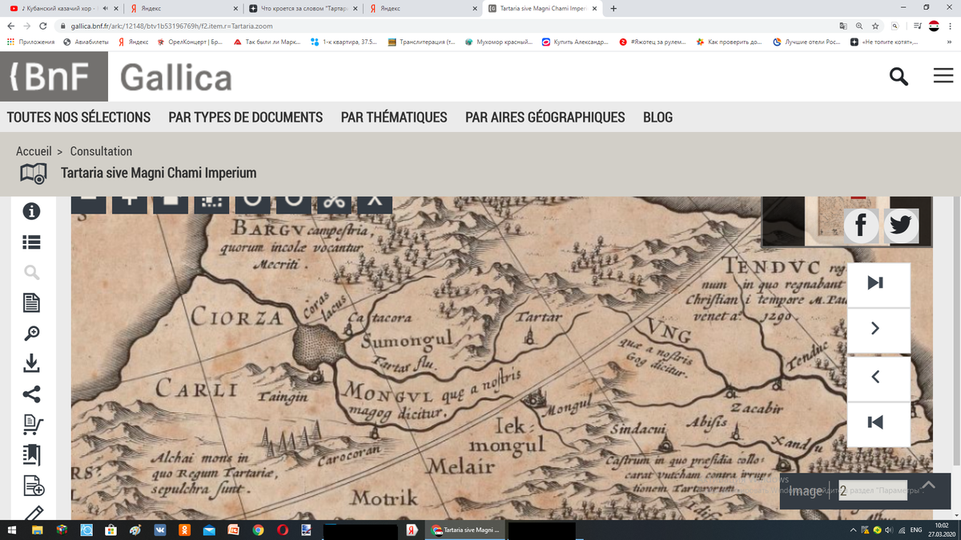Click the map icon beside document title
This screenshot has height=540, width=961.
(34, 172)
